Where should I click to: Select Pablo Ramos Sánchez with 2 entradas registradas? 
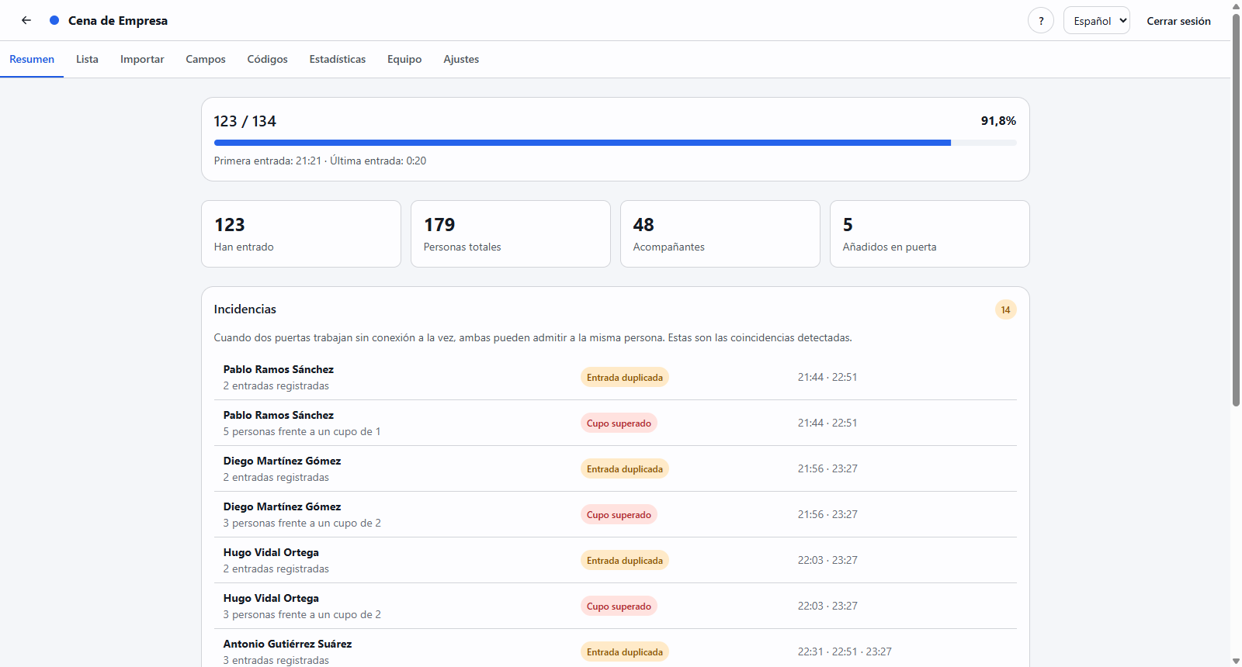616,377
